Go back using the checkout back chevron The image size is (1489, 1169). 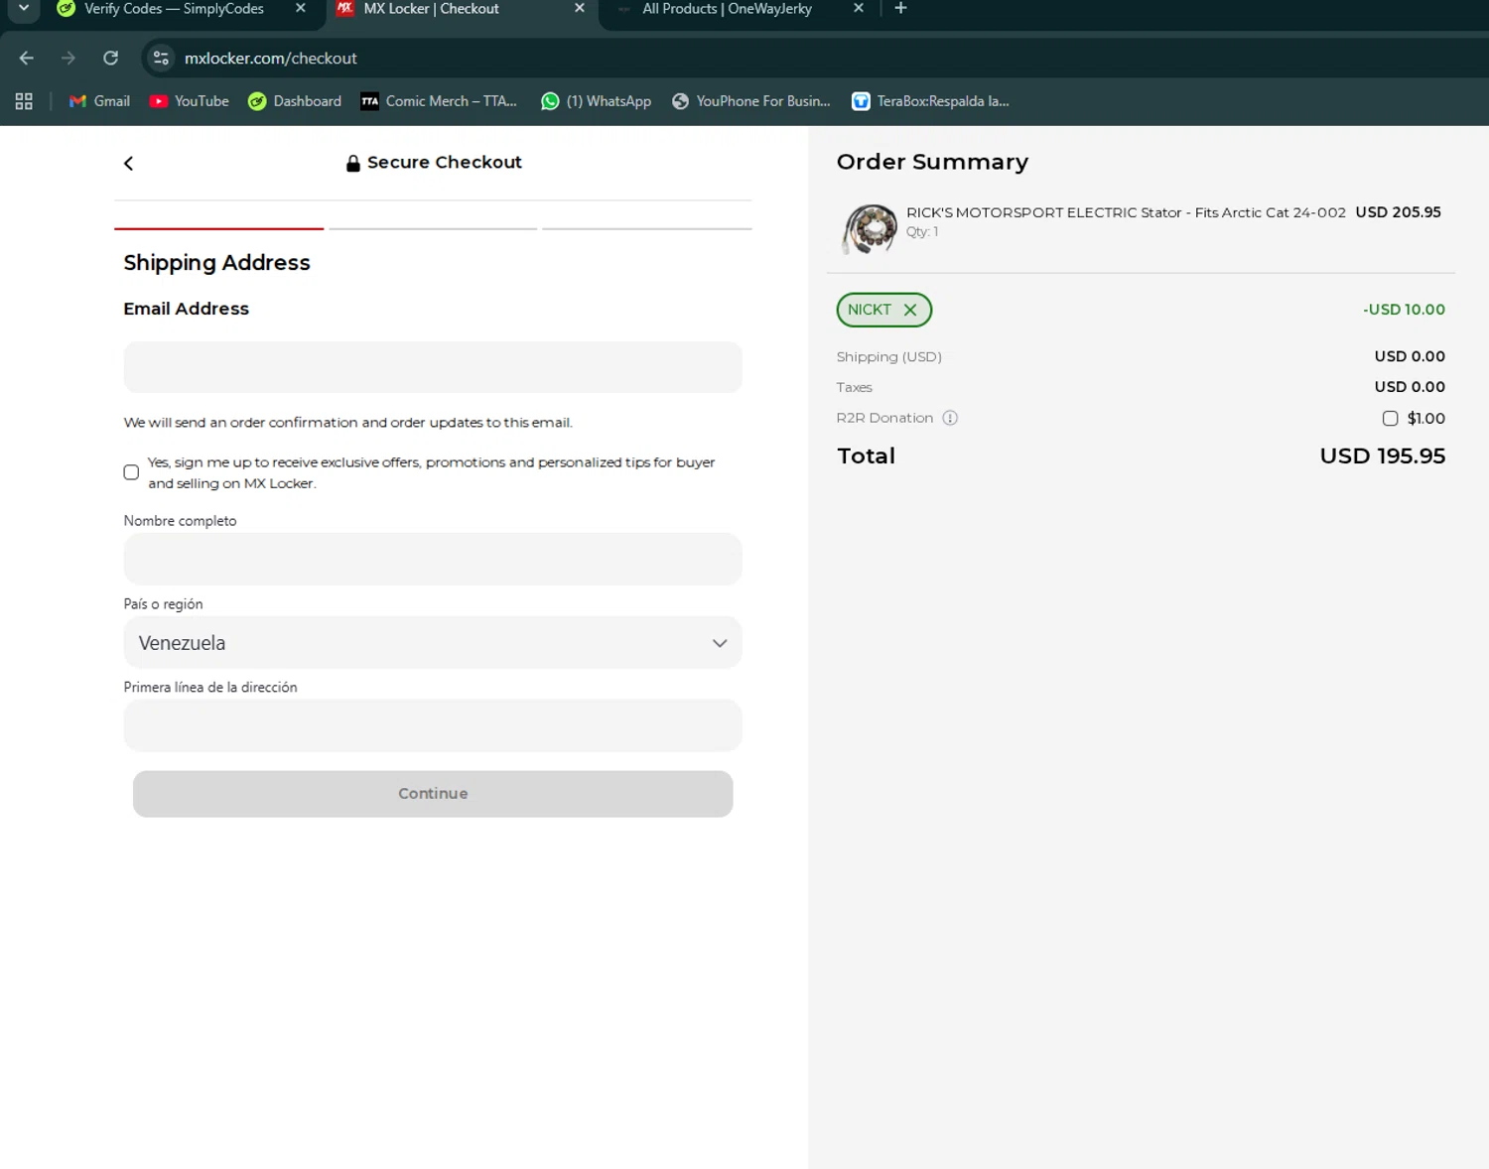pos(128,164)
